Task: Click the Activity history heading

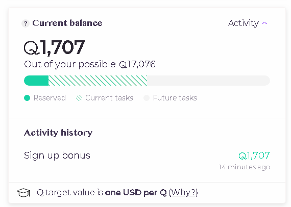Action: coord(58,133)
